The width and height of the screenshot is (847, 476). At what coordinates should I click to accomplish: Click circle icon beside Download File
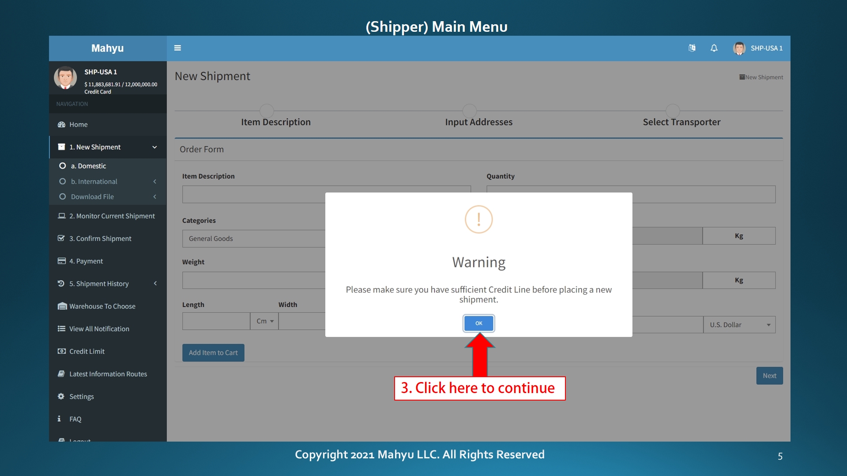pos(62,197)
